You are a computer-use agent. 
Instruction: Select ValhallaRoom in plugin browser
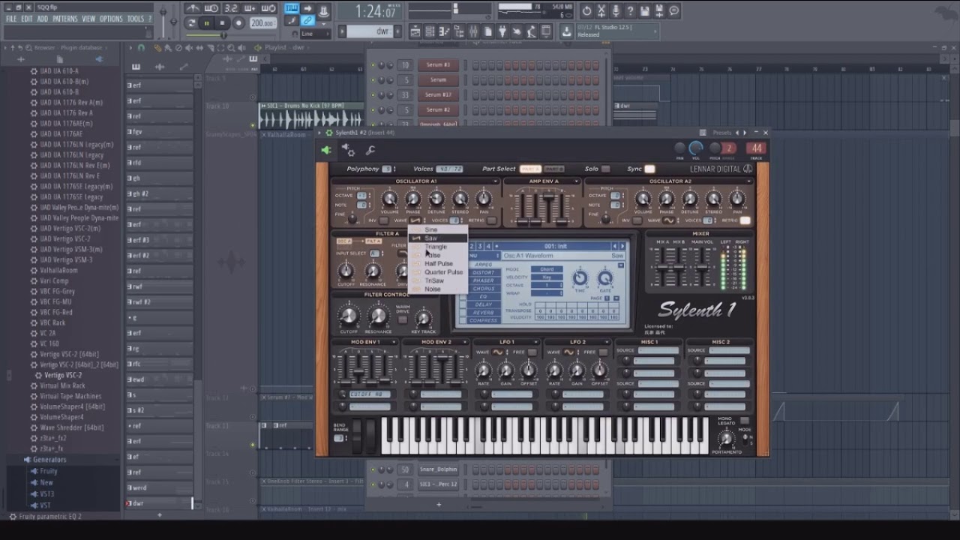[x=58, y=270]
